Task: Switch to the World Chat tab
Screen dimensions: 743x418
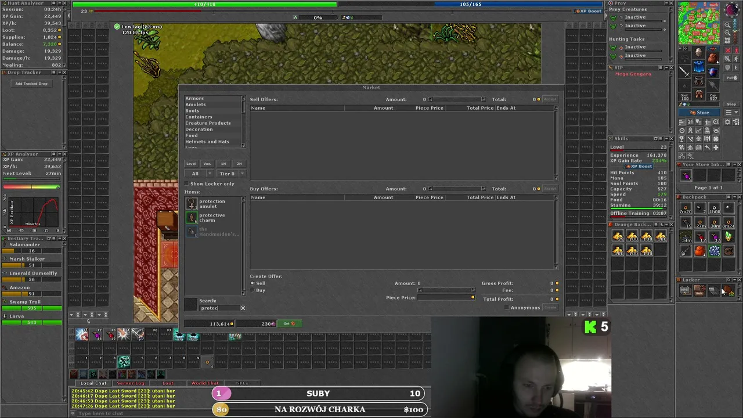Action: pos(205,383)
